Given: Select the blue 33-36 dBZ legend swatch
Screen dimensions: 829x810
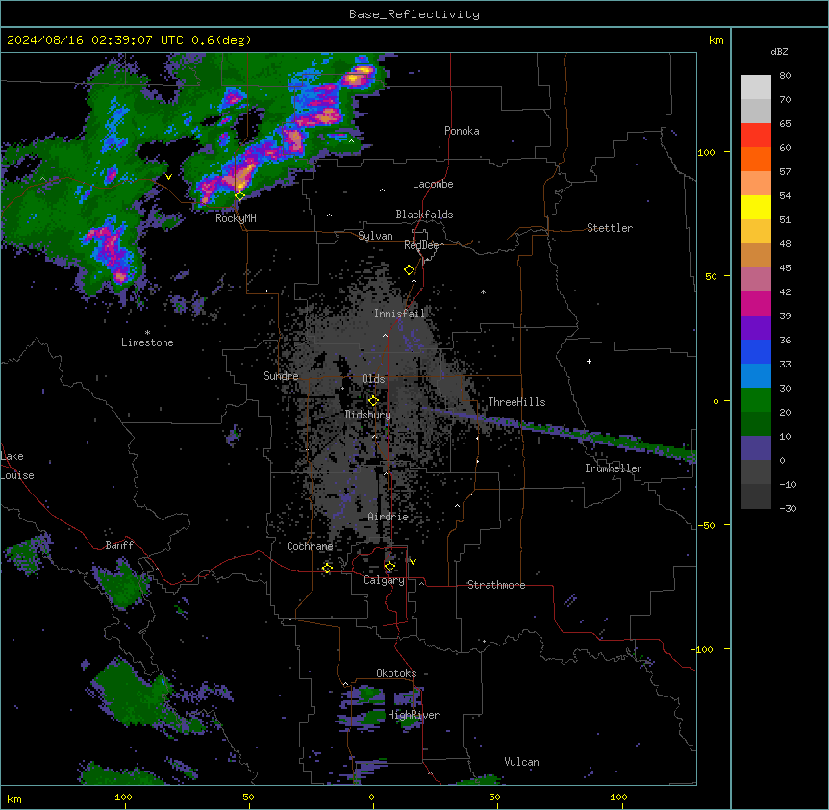Looking at the screenshot, I should pyautogui.click(x=756, y=351).
